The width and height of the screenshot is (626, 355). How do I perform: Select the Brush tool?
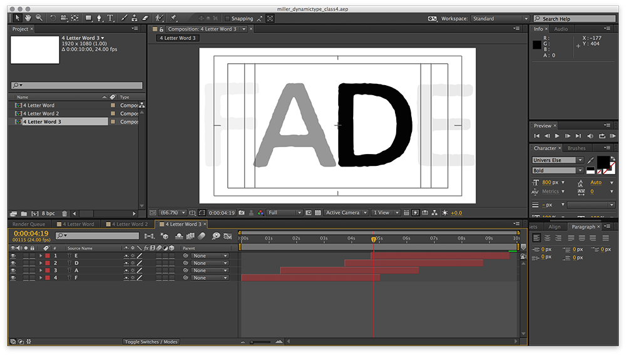[124, 18]
